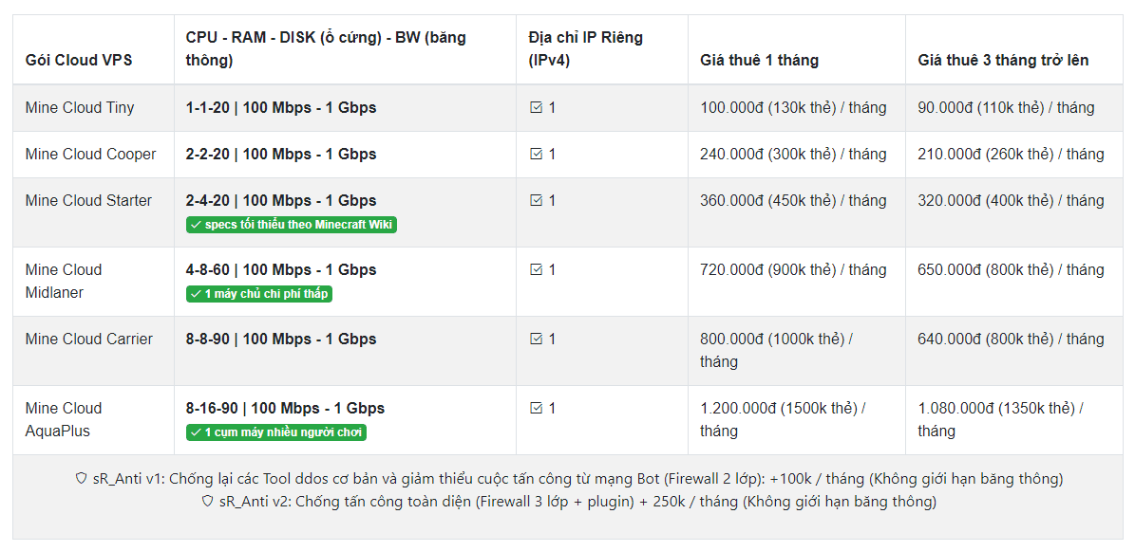Click the checkmark in the Minecraft Wiki specs badge
Image resolution: width=1135 pixels, height=551 pixels.
195,225
